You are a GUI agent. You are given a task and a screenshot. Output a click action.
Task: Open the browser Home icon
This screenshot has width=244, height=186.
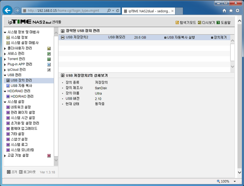[225, 10]
